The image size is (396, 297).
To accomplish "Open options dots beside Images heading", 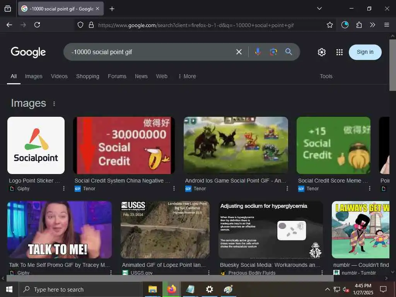I will pos(54,104).
